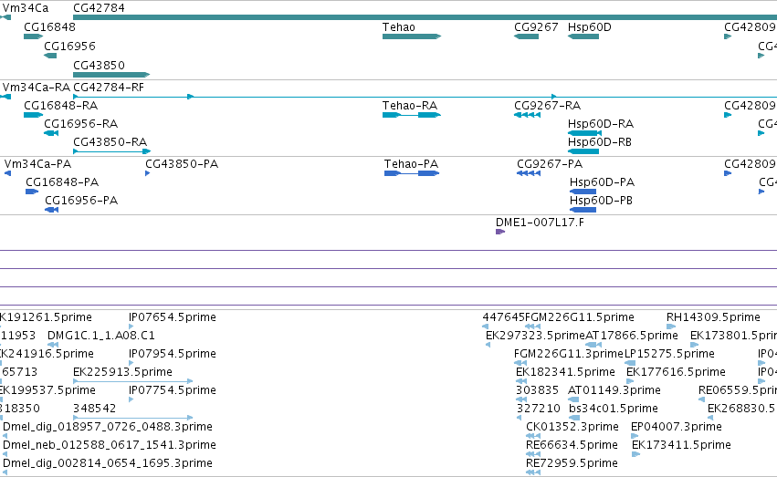Select the CG16848 gene glyph
Screen dimensions: 777x477
[x=33, y=36]
